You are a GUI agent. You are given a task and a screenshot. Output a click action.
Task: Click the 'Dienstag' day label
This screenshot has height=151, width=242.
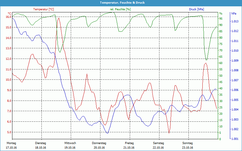[x=41, y=143]
